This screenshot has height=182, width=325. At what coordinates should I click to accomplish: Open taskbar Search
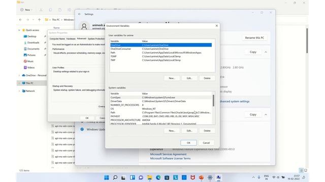pyautogui.click(x=115, y=177)
